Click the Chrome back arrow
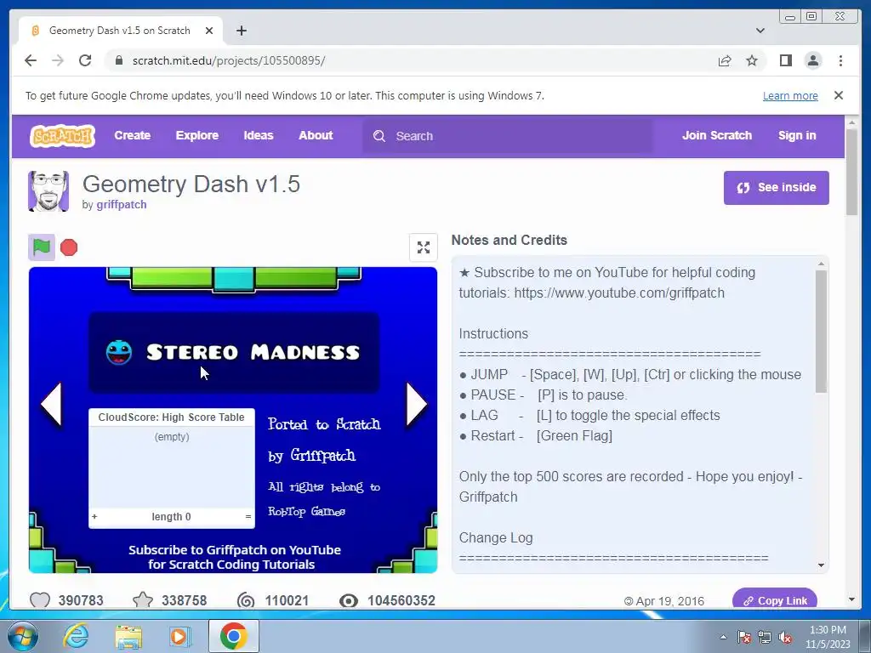Viewport: 871px width, 653px height. tap(31, 60)
